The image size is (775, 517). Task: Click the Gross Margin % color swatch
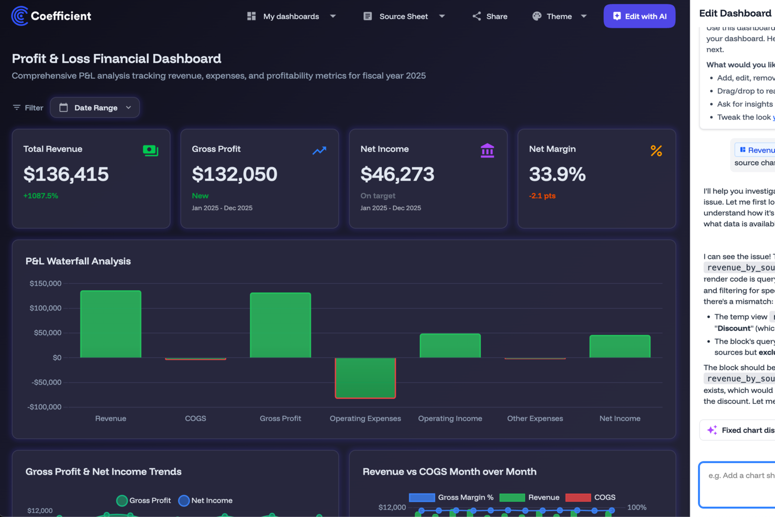(422, 497)
